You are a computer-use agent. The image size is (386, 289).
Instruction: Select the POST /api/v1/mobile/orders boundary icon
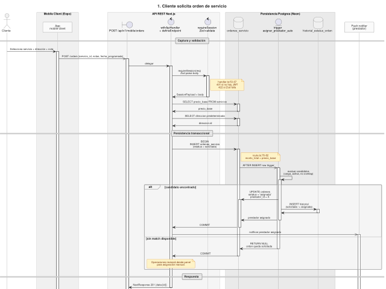127,25
